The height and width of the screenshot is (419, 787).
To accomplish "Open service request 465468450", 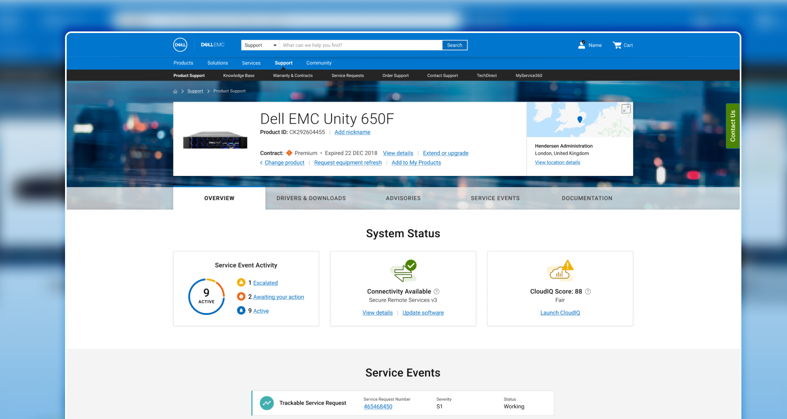I will click(x=378, y=406).
